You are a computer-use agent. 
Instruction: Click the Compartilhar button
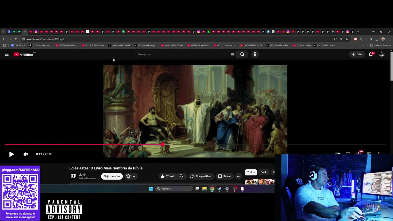click(x=201, y=176)
